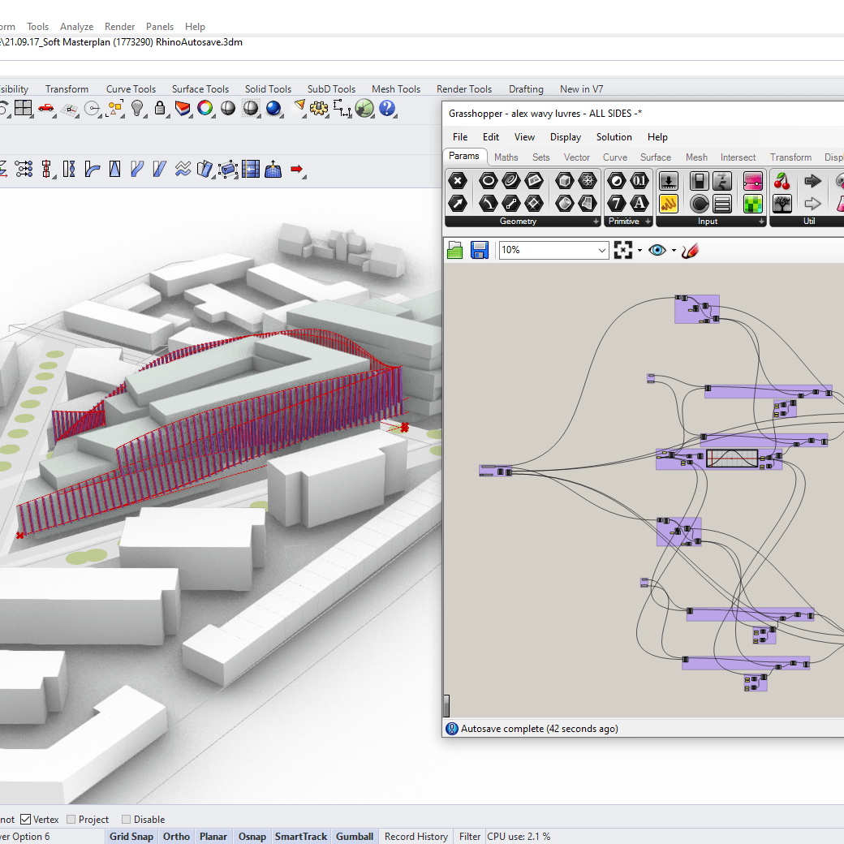Expand the Geometry panel dropdown arrow
Screen dimensions: 844x844
pos(596,222)
